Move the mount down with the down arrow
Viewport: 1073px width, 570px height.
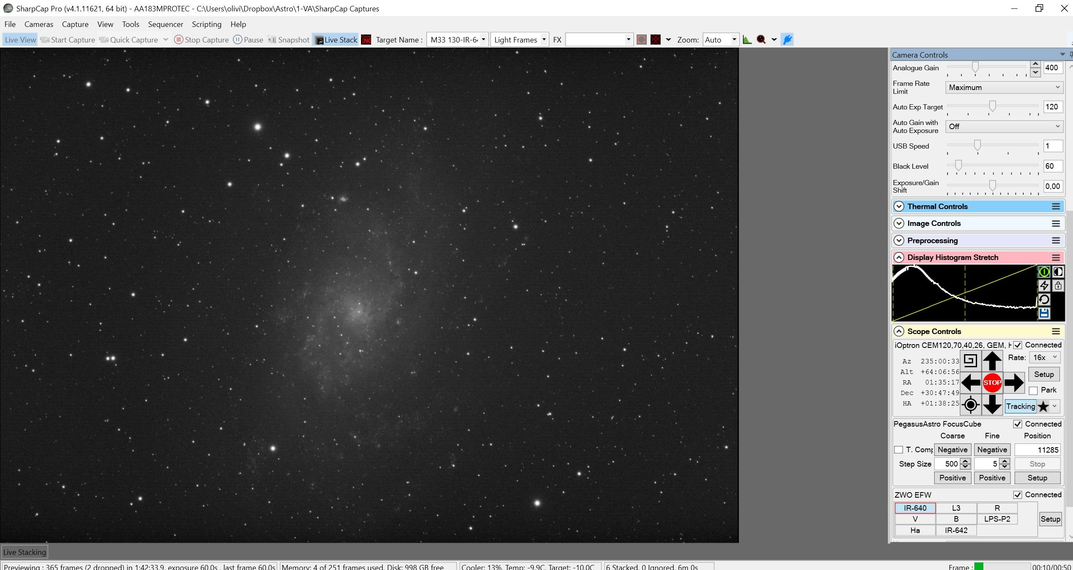point(992,405)
